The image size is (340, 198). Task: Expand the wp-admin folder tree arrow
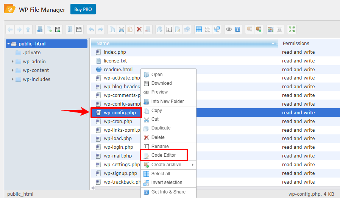[x=12, y=61]
